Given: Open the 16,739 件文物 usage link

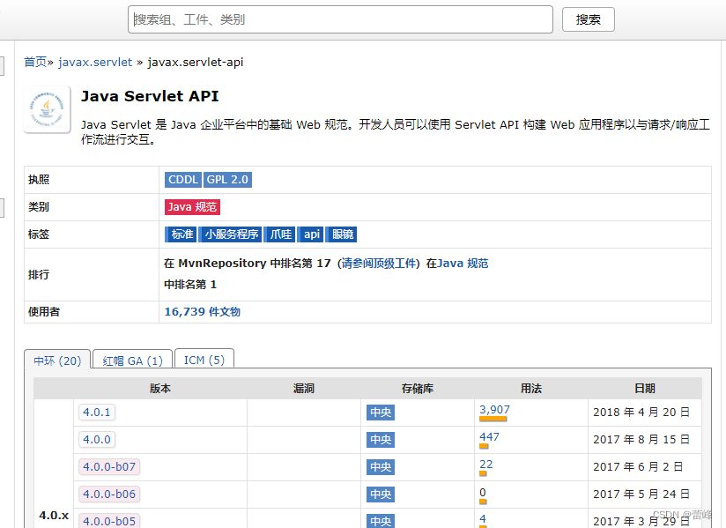Looking at the screenshot, I should tap(203, 312).
